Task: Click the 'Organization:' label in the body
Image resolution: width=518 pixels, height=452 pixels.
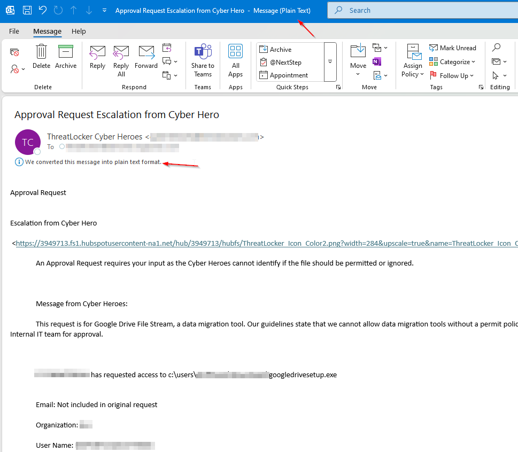Action: point(57,425)
